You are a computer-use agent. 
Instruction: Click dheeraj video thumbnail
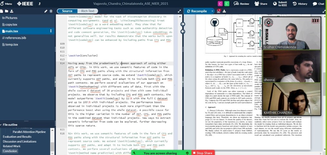291,66
